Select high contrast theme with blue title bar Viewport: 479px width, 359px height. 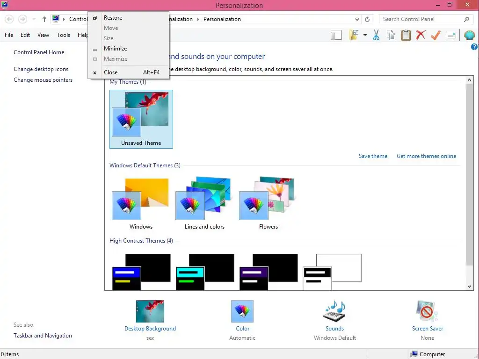tap(141, 272)
